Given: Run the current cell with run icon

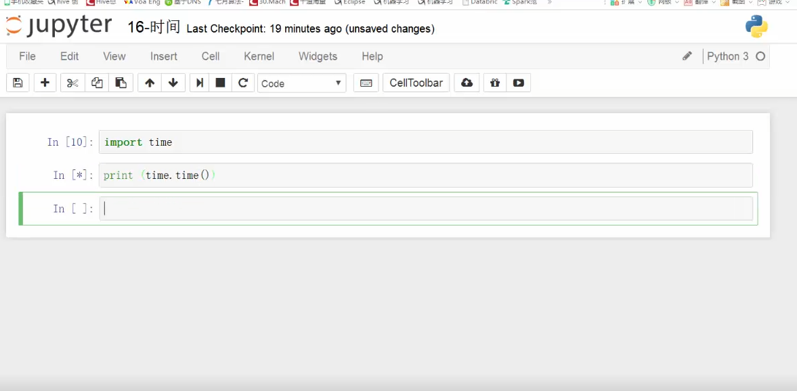Looking at the screenshot, I should [x=200, y=83].
